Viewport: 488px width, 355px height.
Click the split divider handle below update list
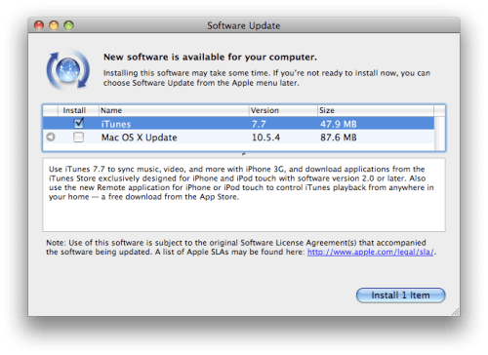tap(244, 154)
